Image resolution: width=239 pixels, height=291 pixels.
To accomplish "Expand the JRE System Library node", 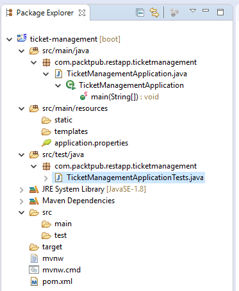I will pyautogui.click(x=22, y=190).
